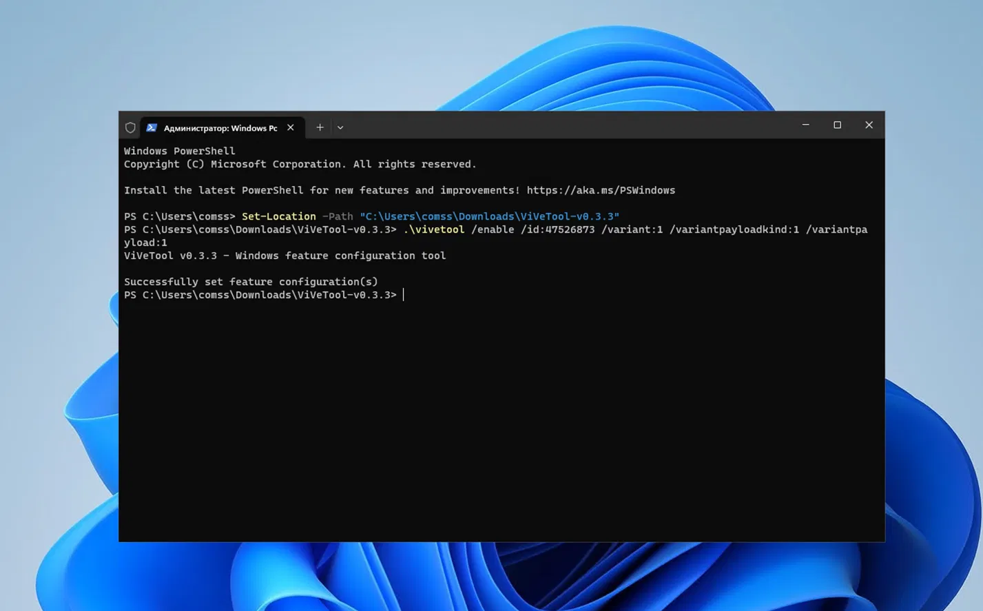Screen dimensions: 983x611
Task: Click the /id:47526873 parameter
Action: 557,229
